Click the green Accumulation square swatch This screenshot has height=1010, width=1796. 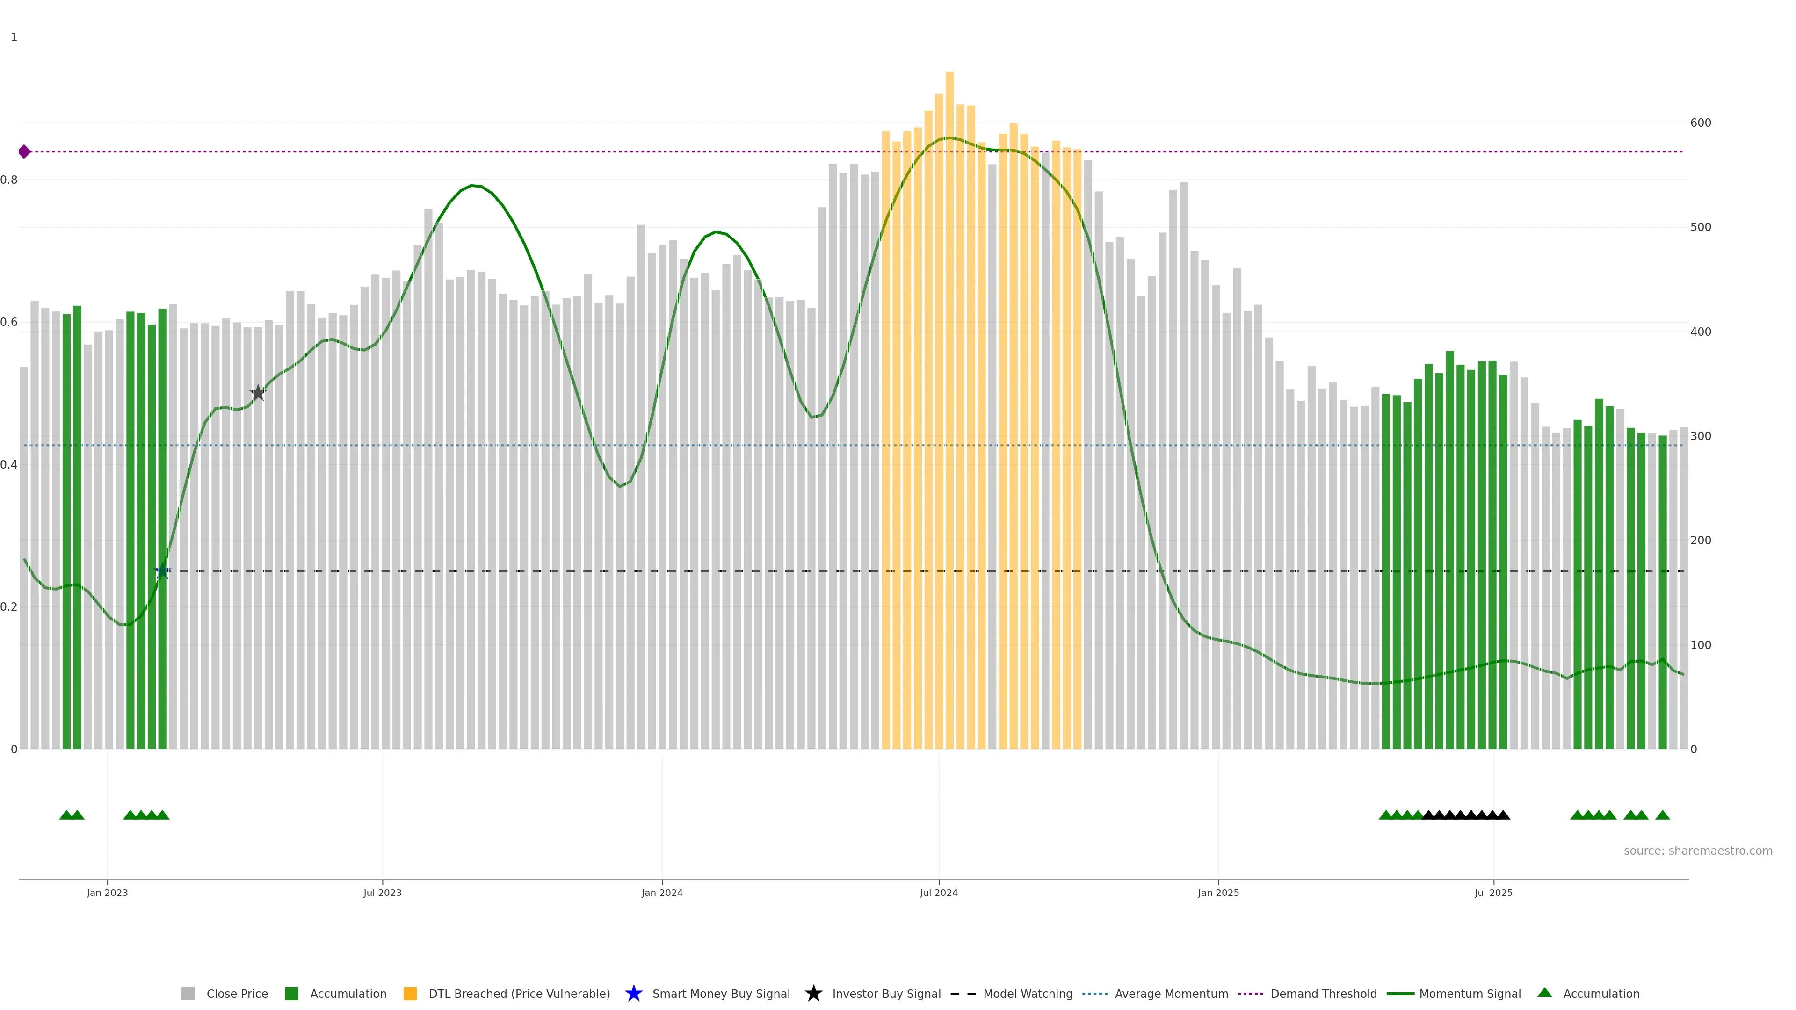pyautogui.click(x=291, y=993)
